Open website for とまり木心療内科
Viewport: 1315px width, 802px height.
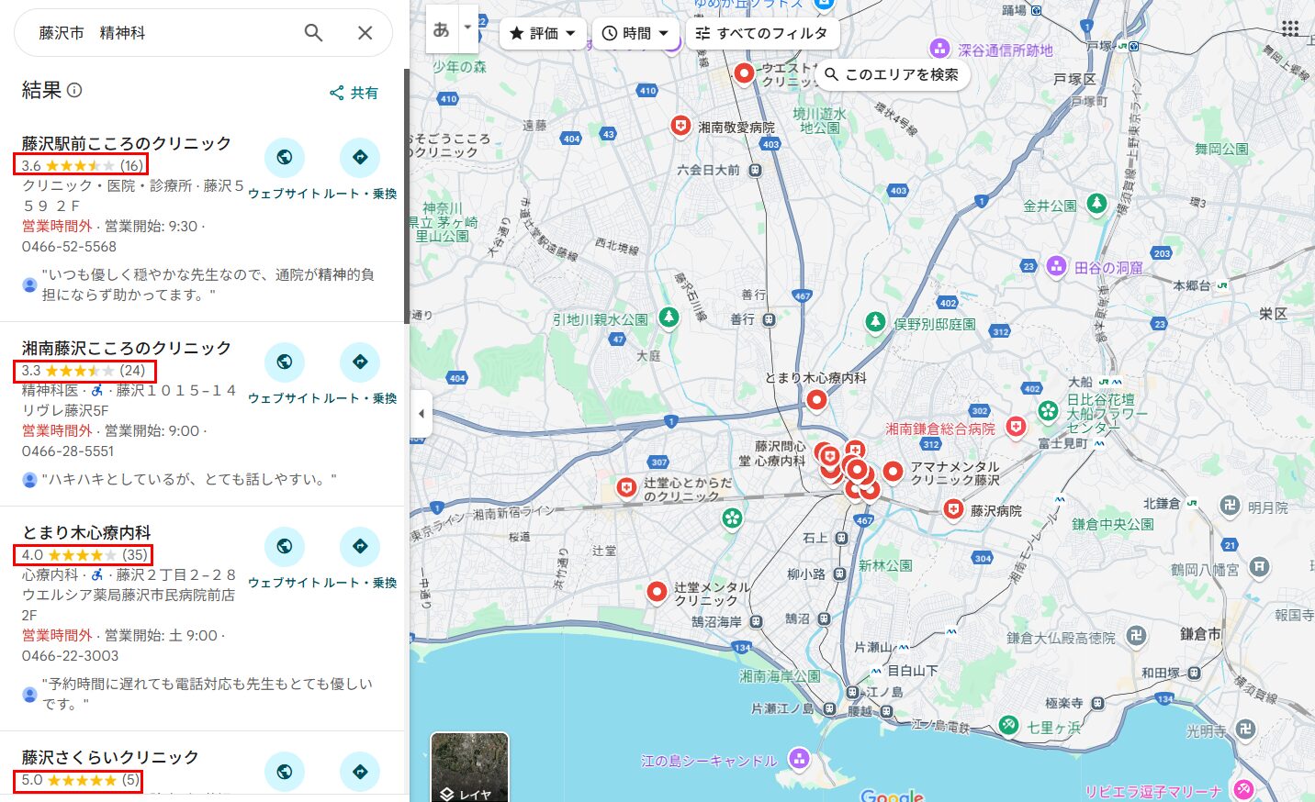coord(285,547)
